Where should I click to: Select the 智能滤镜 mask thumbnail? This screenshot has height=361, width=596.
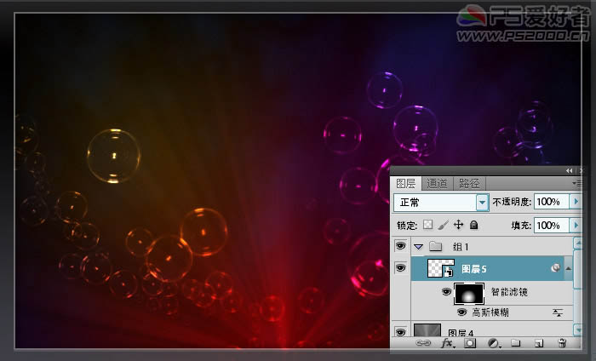pyautogui.click(x=468, y=294)
